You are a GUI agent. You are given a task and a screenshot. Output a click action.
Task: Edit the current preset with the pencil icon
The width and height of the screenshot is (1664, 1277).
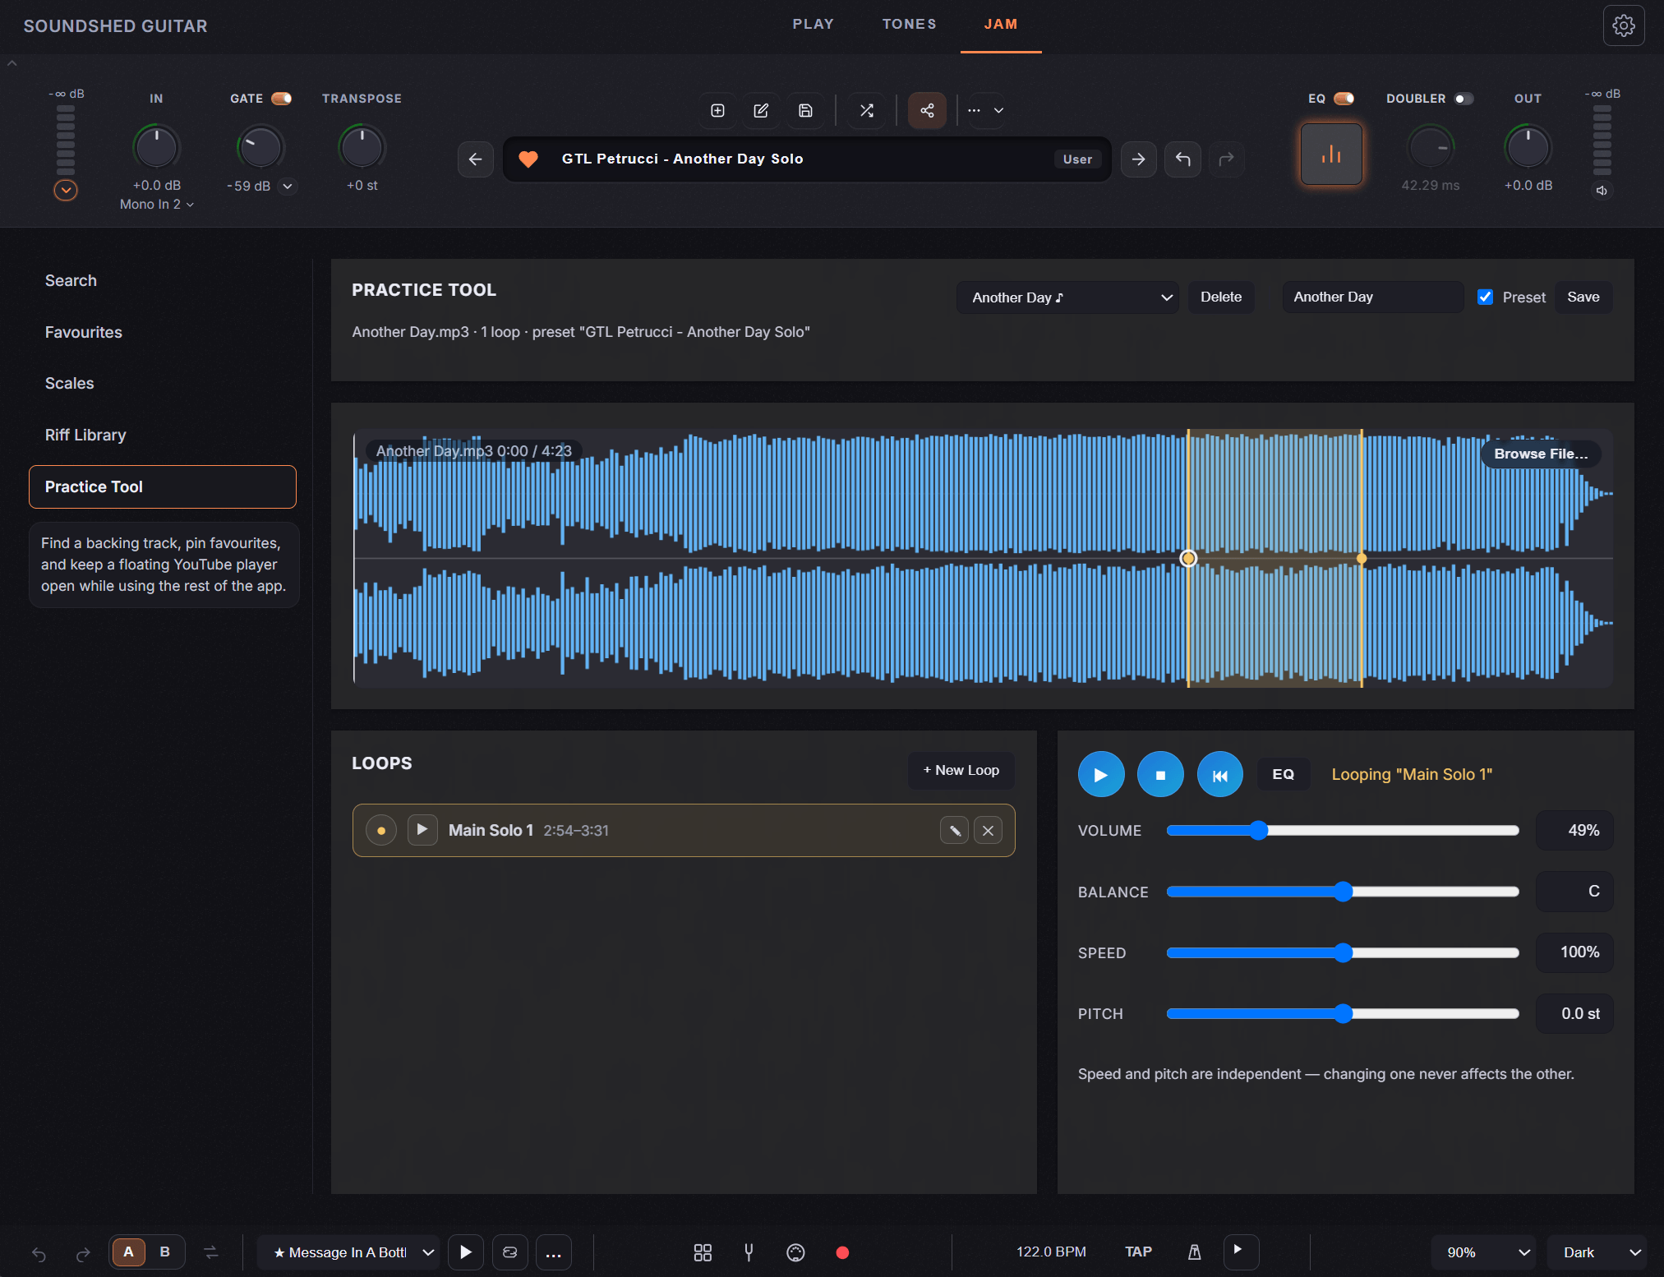point(761,110)
